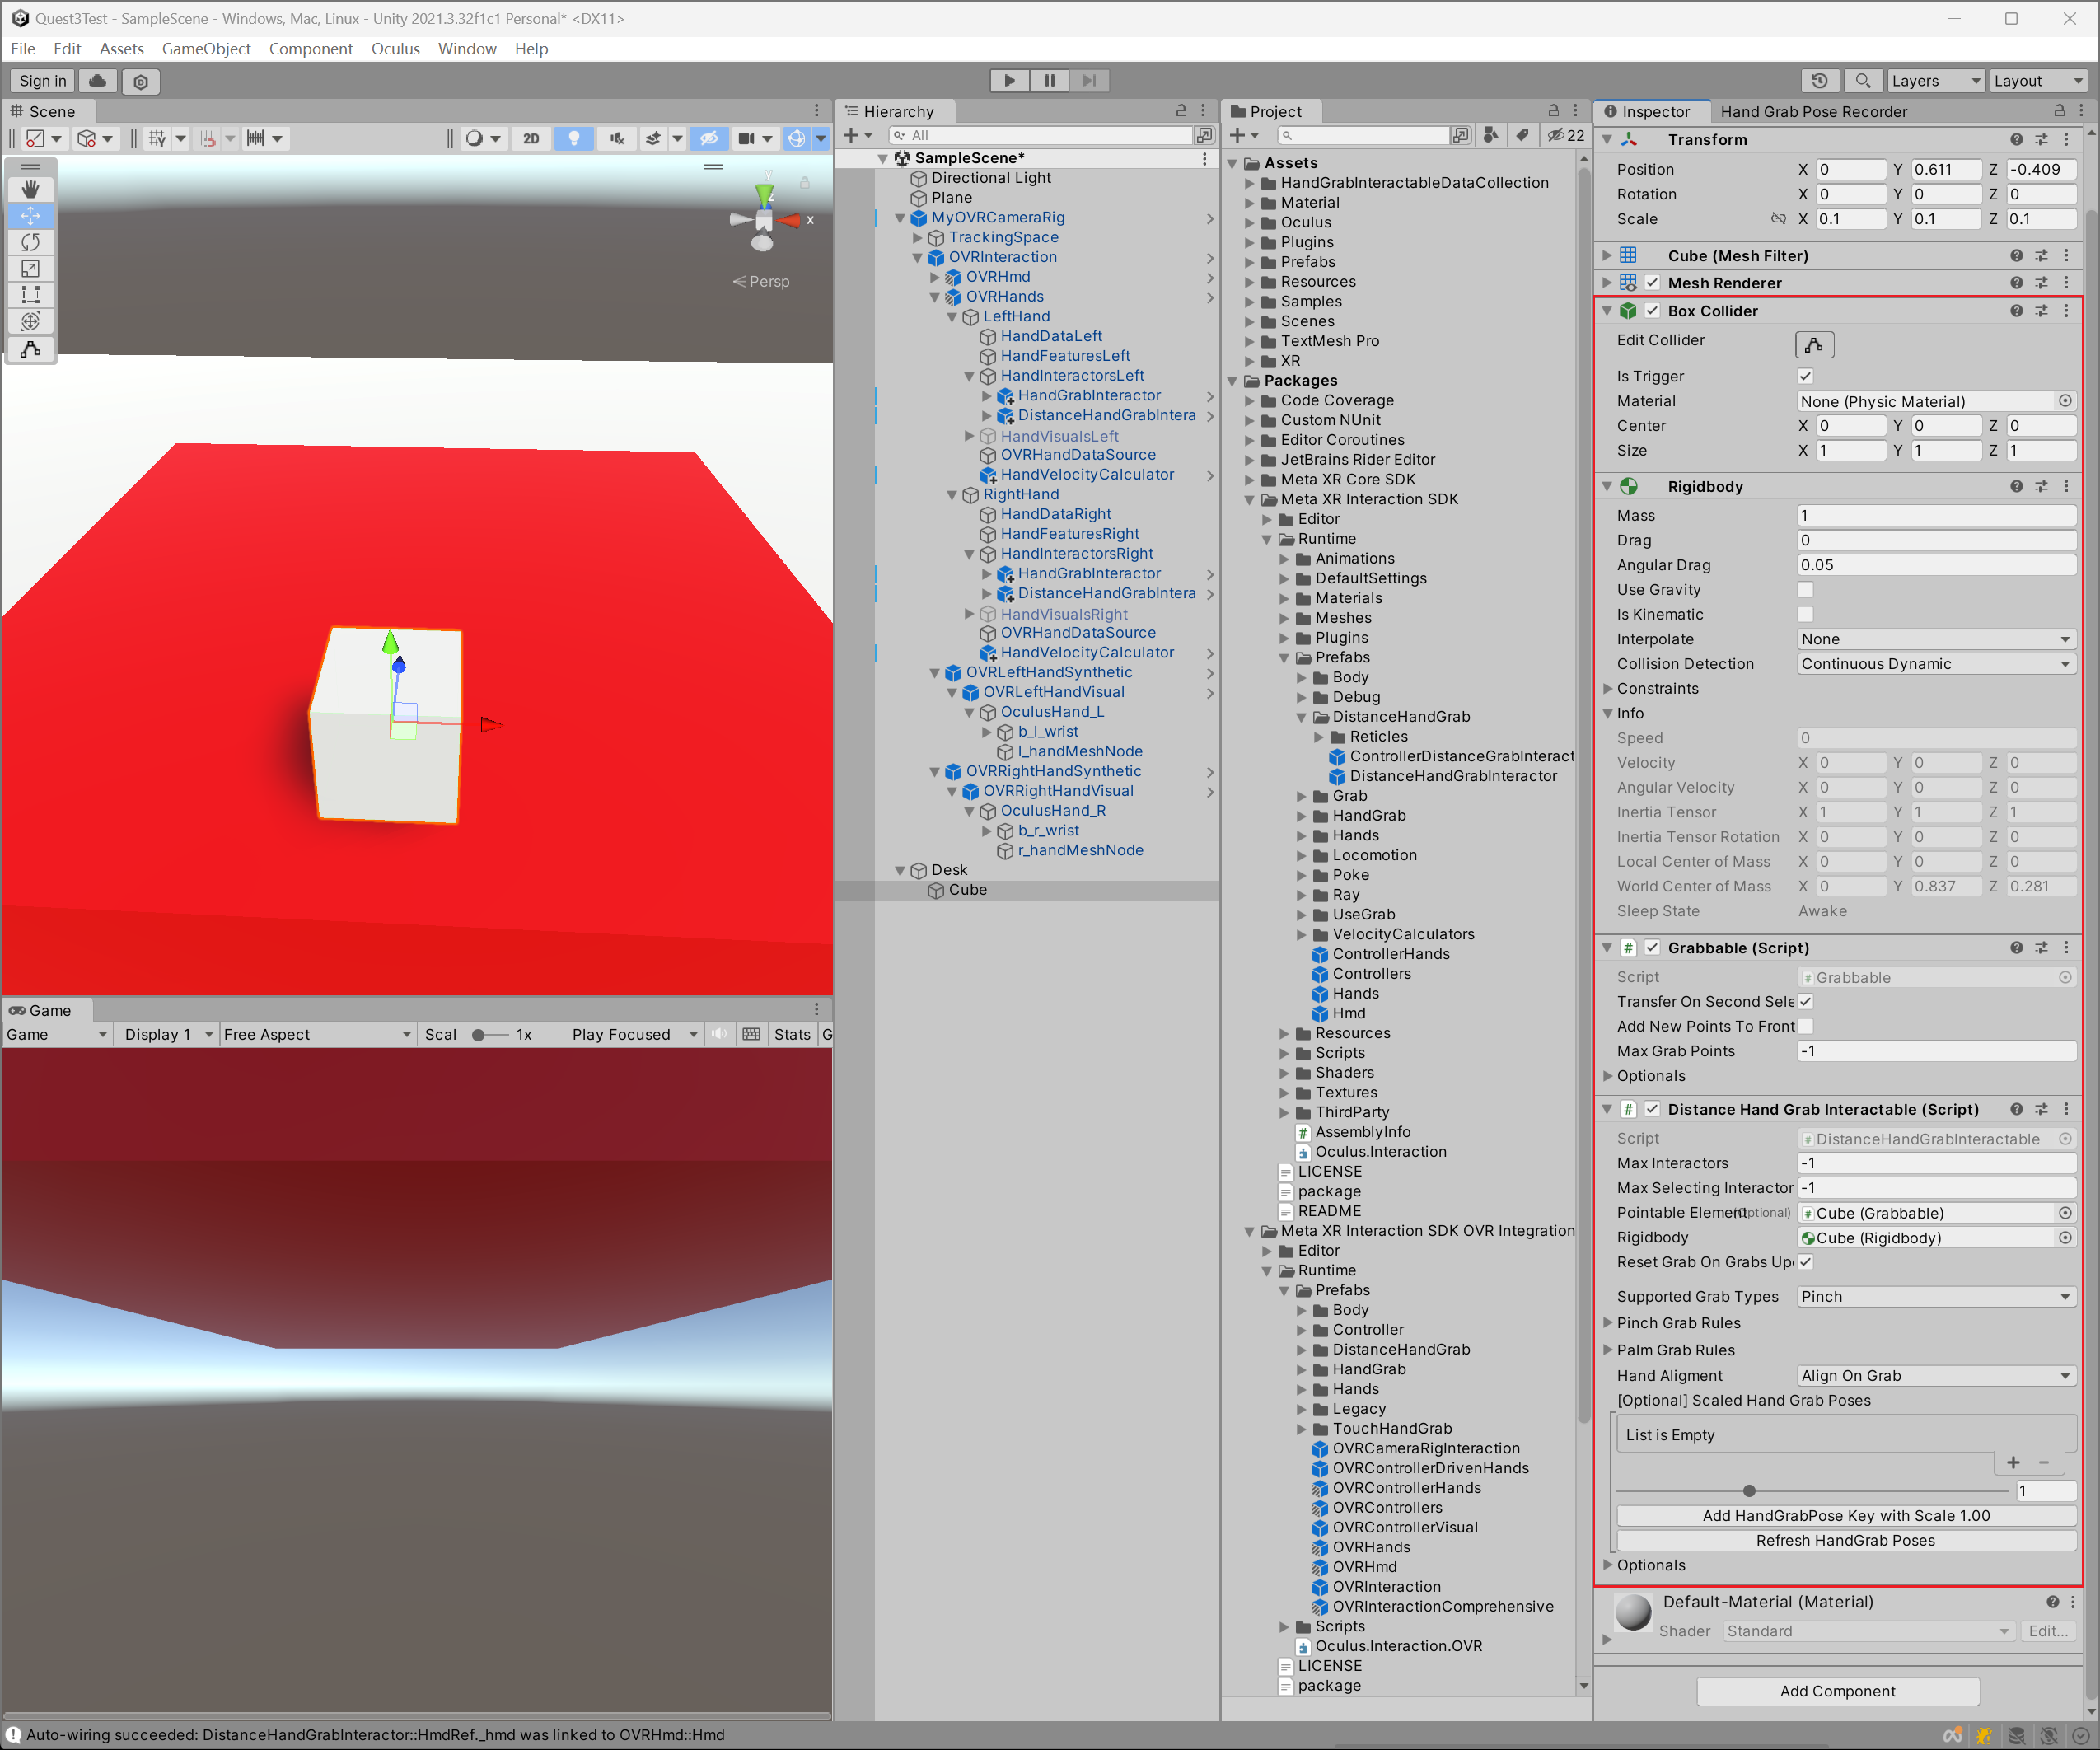This screenshot has height=1750, width=2100.
Task: Open the Layers dropdown
Action: click(x=1934, y=81)
